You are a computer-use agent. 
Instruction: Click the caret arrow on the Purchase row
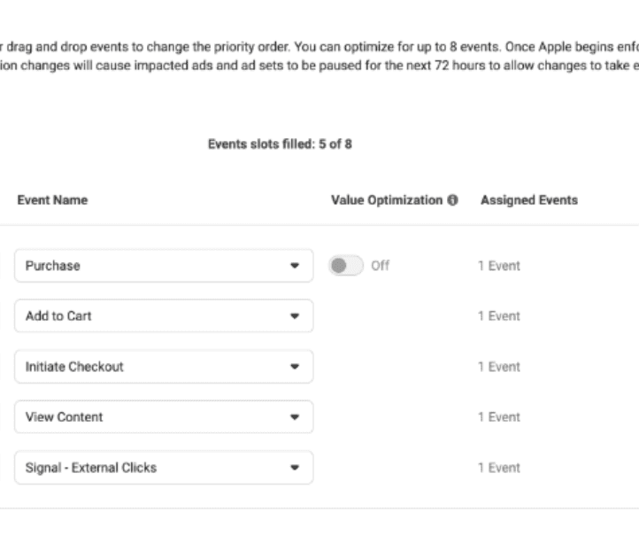pyautogui.click(x=295, y=266)
